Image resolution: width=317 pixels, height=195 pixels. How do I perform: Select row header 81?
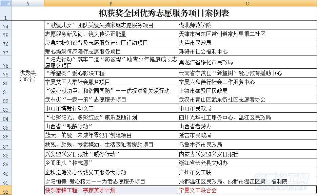[6, 91]
